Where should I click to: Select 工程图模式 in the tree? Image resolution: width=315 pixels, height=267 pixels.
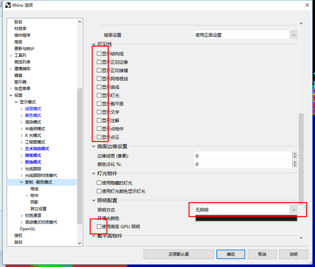pos(35,142)
